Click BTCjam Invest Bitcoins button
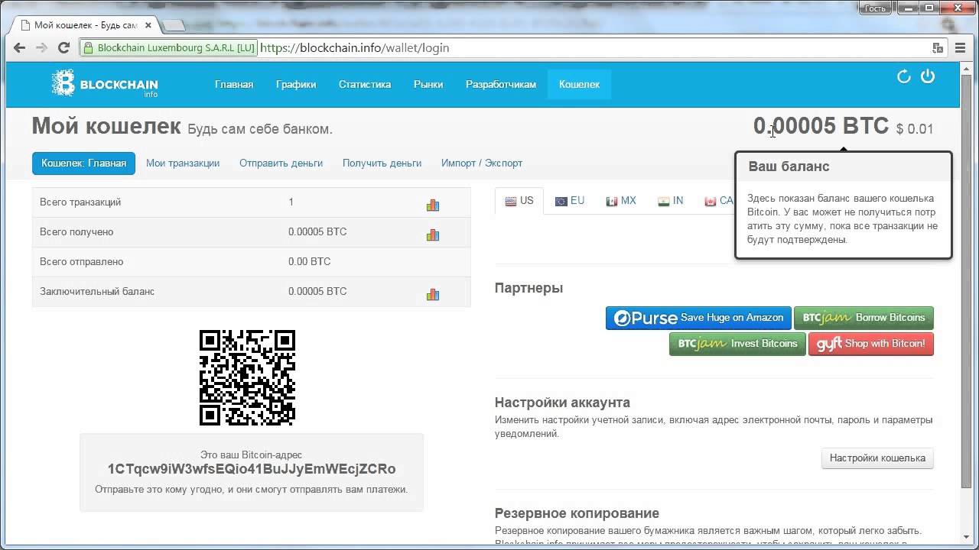 (737, 344)
